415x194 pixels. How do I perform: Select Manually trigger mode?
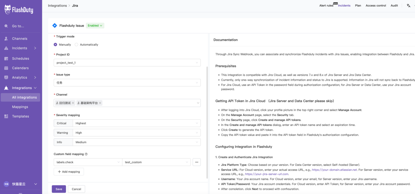coord(55,45)
